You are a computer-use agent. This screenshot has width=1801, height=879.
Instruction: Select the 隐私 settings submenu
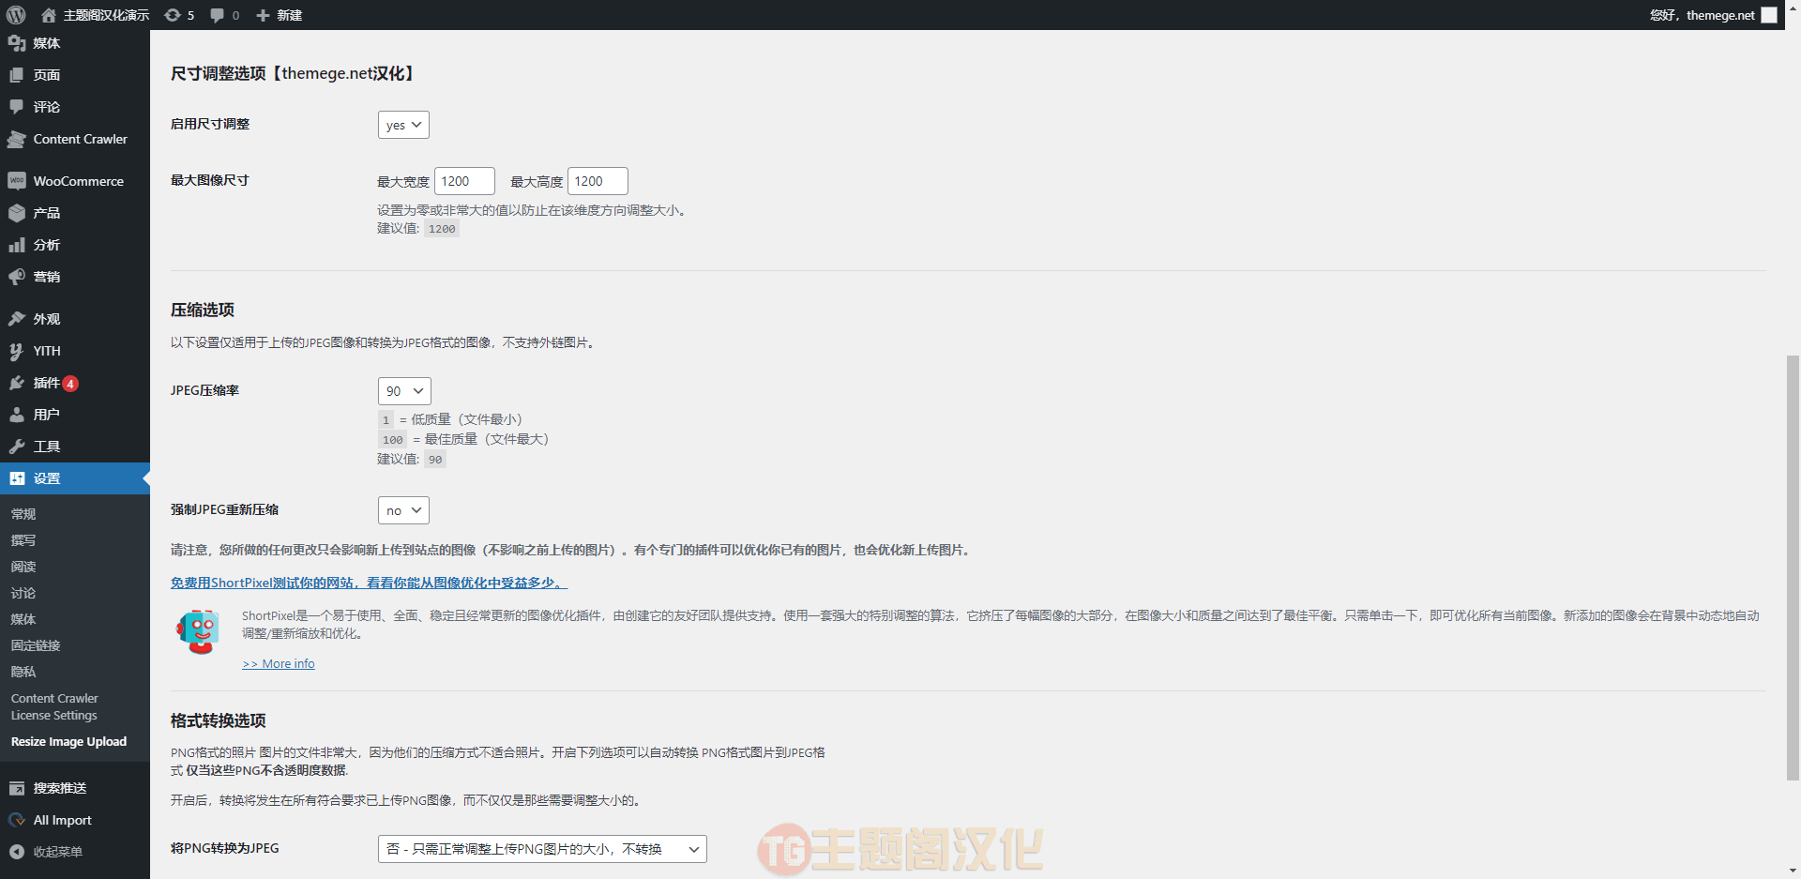(x=23, y=672)
